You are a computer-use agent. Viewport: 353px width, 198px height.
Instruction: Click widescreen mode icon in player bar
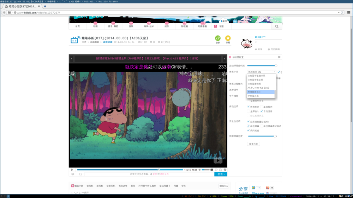click(x=221, y=170)
